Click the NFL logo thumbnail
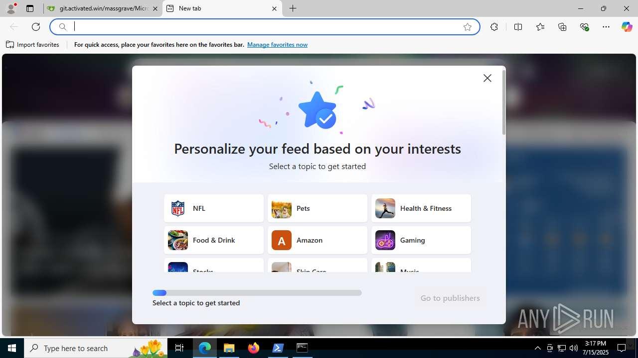 (x=178, y=208)
